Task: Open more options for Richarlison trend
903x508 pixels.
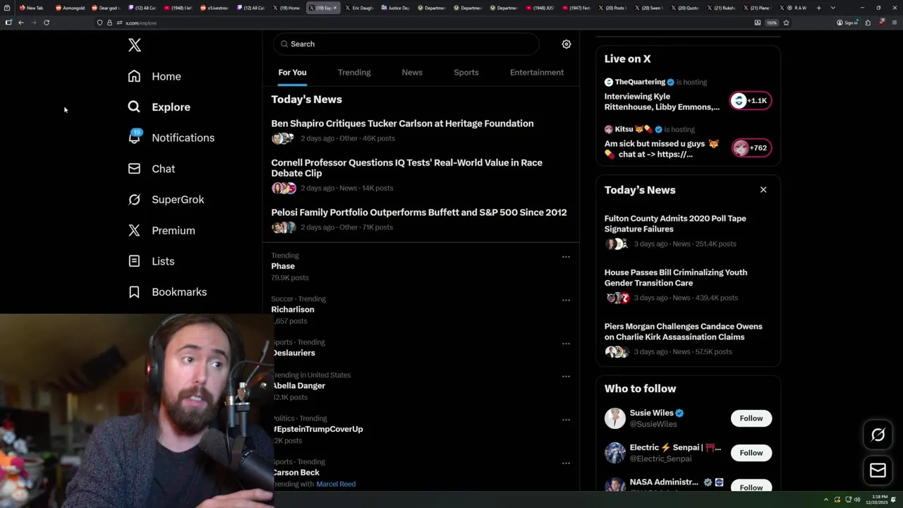Action: [566, 300]
